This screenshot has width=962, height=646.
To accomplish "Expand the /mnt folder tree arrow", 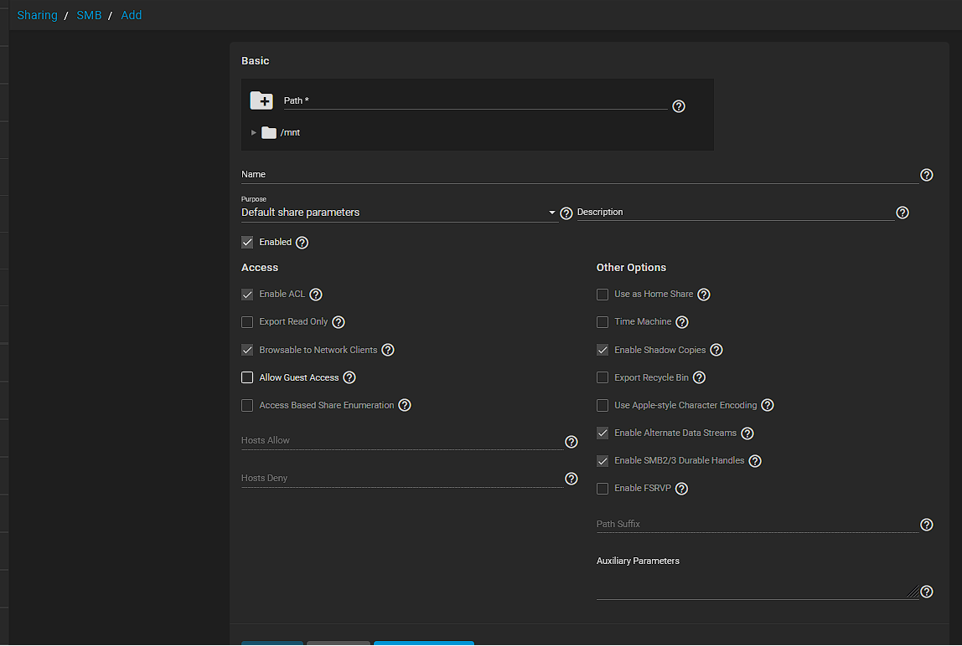I will 253,132.
